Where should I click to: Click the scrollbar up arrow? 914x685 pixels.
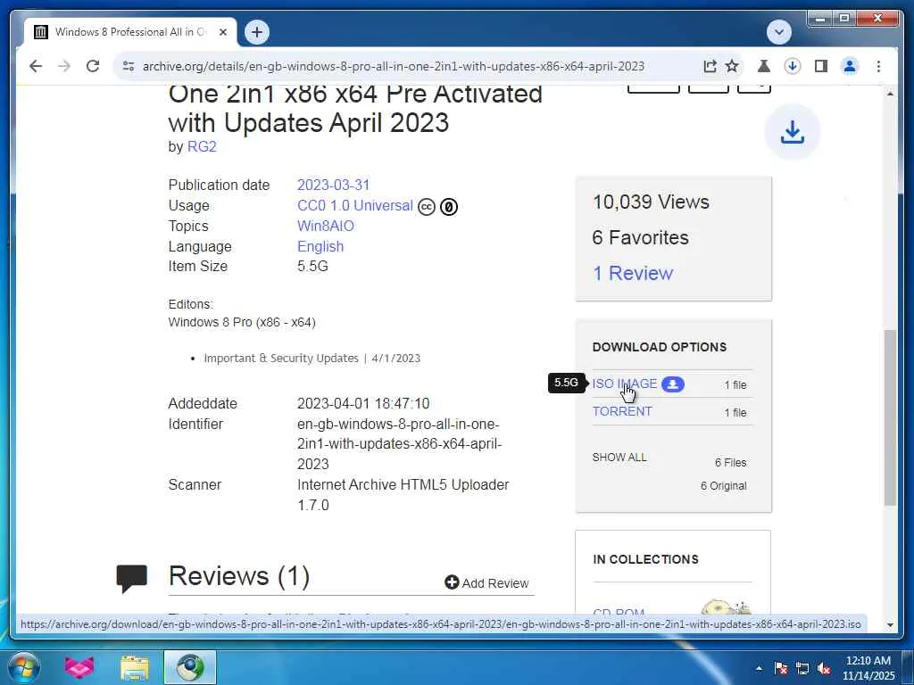pyautogui.click(x=890, y=94)
